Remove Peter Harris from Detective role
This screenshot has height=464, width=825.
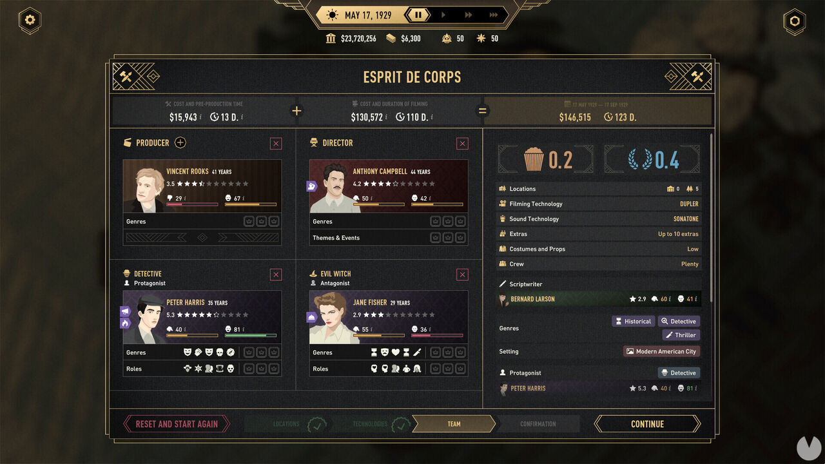tap(276, 275)
